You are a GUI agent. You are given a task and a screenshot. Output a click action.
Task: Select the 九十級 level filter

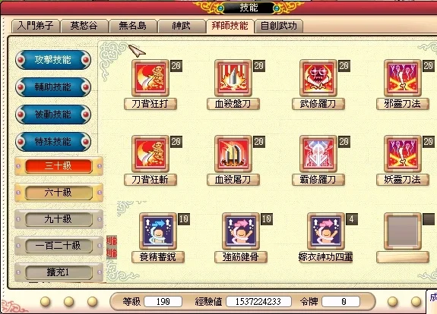(59, 219)
